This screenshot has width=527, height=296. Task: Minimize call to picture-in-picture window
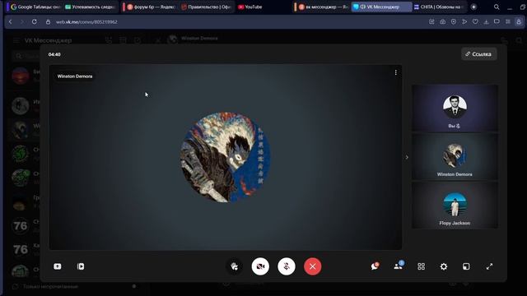coord(466,266)
